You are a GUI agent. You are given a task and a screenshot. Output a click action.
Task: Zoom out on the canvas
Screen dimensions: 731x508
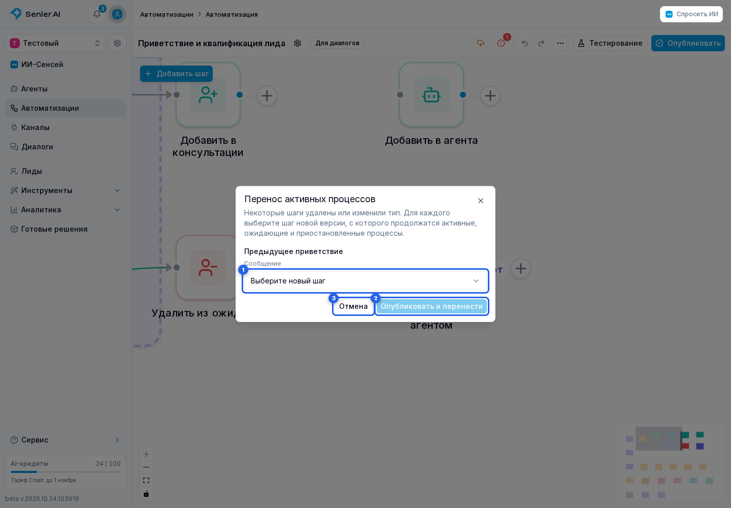146,467
